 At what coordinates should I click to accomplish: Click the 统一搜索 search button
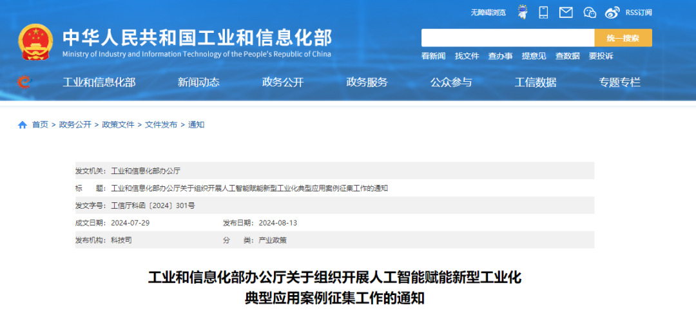(x=623, y=38)
